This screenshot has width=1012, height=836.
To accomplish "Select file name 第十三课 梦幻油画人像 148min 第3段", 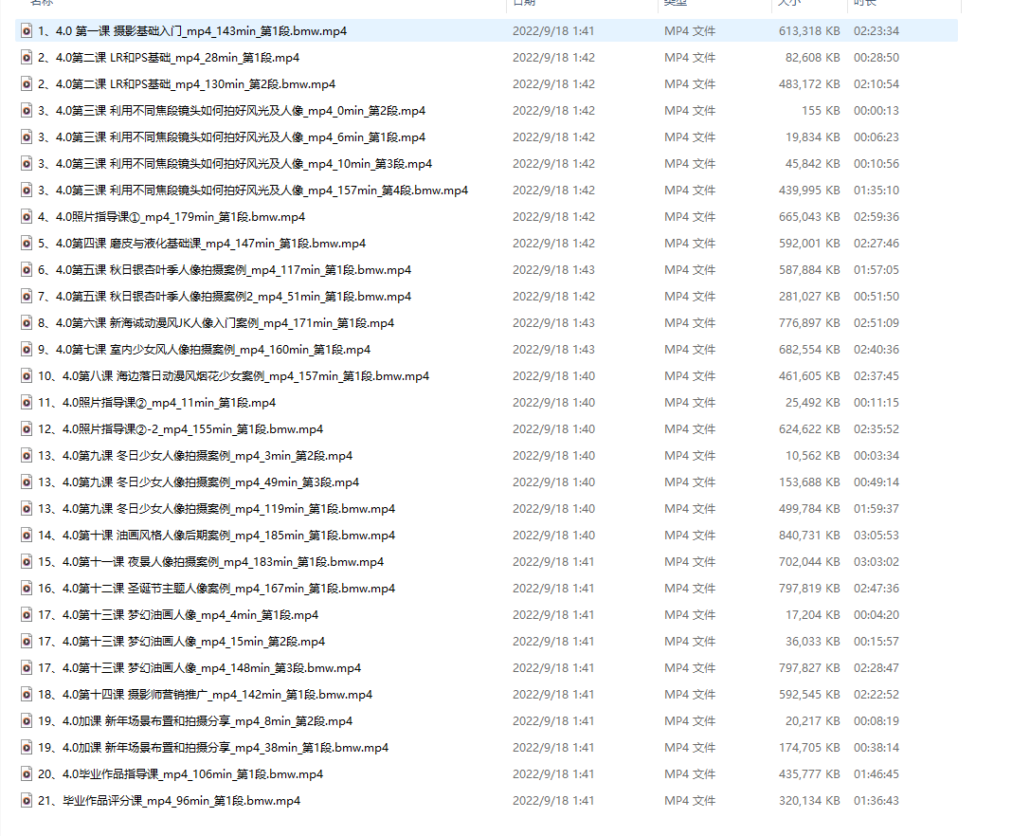I will click(x=199, y=667).
